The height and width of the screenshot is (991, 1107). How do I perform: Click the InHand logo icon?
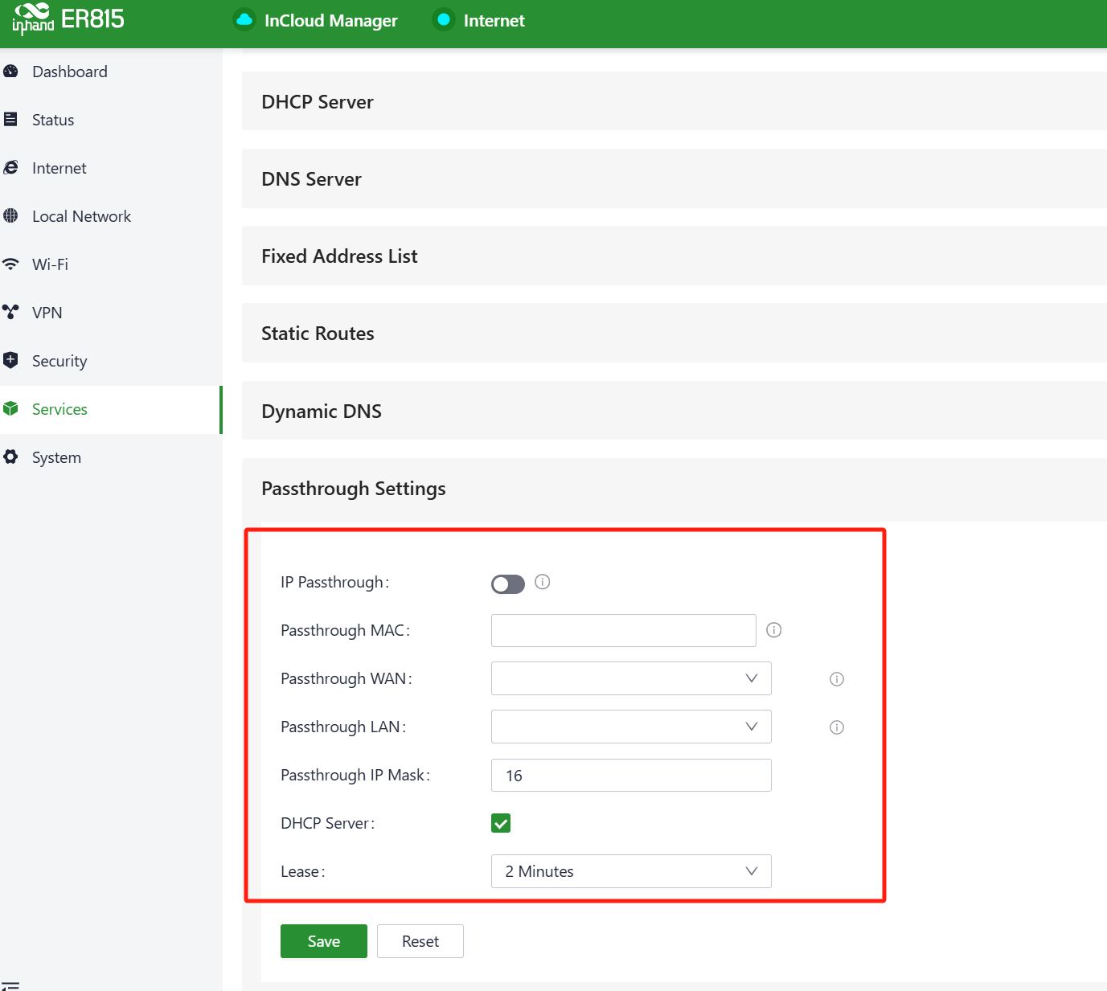33,18
